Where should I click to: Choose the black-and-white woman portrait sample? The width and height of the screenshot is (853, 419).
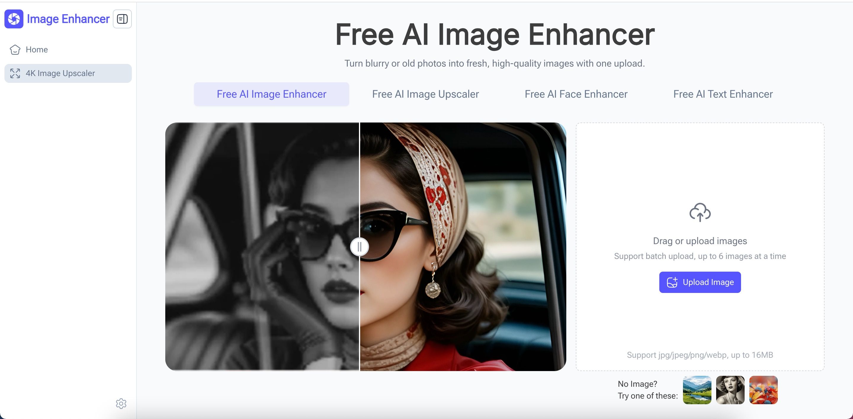(x=730, y=390)
